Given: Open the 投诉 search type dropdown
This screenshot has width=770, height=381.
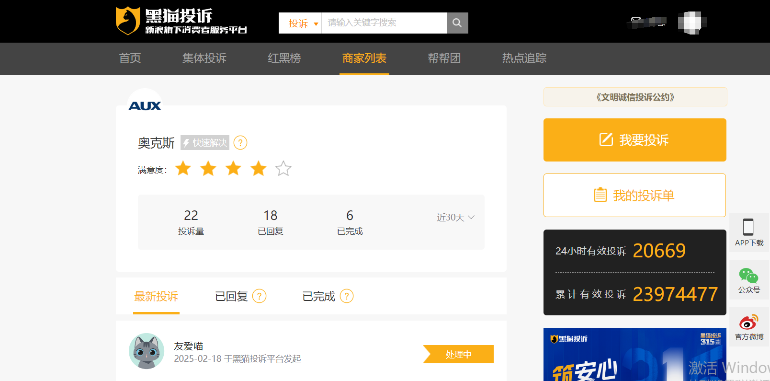Looking at the screenshot, I should (300, 23).
